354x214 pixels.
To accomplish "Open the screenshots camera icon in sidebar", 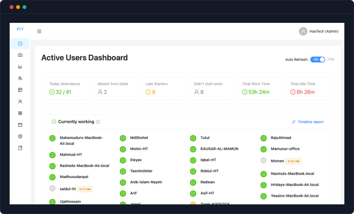I will pyautogui.click(x=20, y=55).
